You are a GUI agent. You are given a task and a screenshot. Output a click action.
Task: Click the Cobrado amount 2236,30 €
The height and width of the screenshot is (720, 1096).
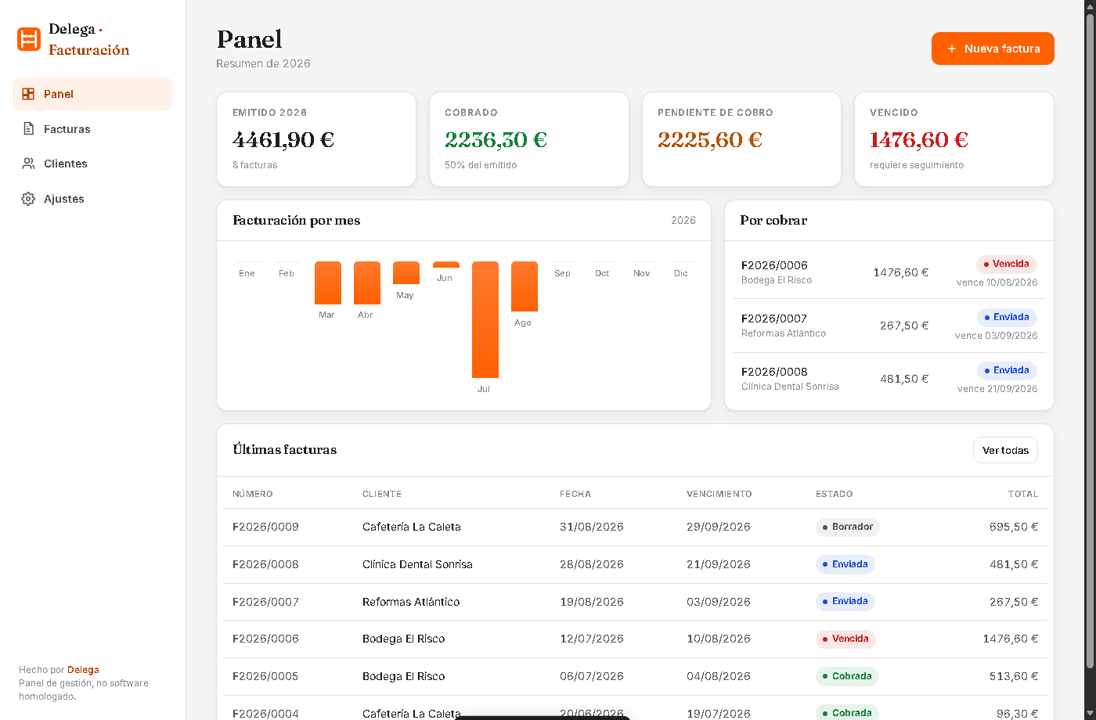click(x=496, y=140)
